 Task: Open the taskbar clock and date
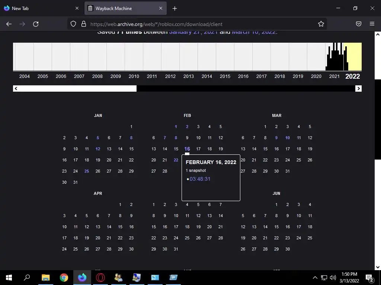click(x=349, y=278)
